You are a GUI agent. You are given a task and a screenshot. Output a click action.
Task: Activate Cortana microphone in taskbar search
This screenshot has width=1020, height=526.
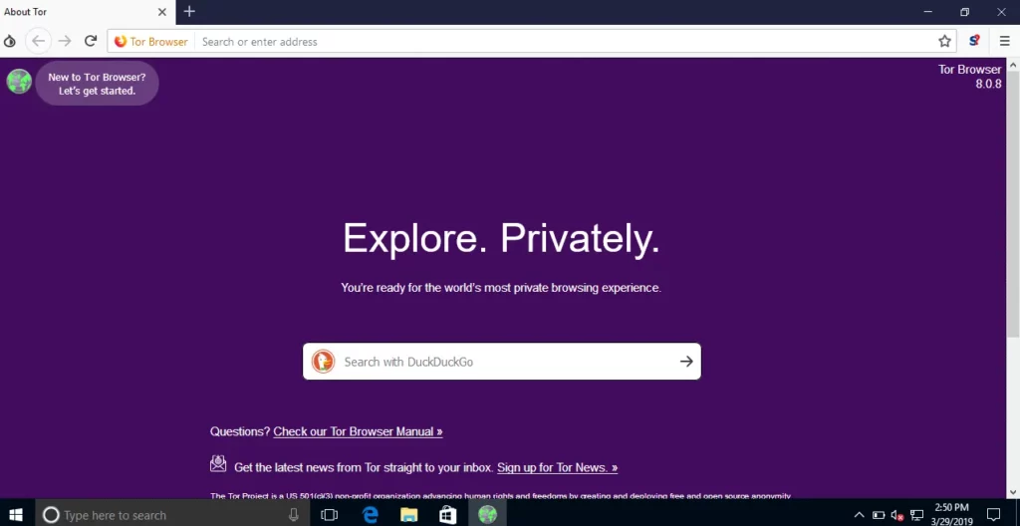[x=294, y=515]
